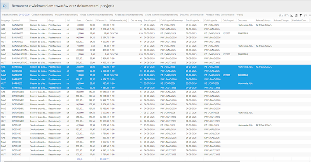Sort by Dni na mag column header

click(x=136, y=21)
